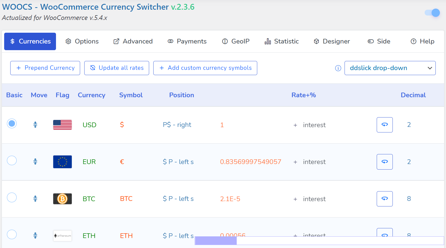Click the info icon beside drop-down selector
The image size is (446, 248).
tap(338, 68)
